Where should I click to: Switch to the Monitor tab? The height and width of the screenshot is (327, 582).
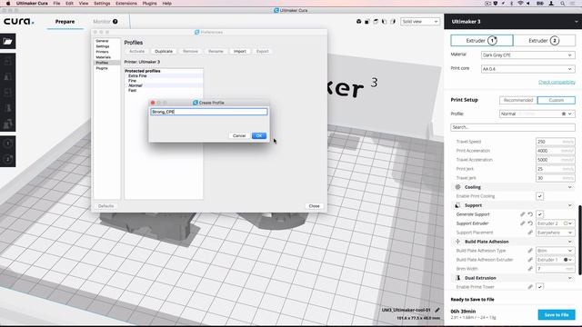pos(102,22)
